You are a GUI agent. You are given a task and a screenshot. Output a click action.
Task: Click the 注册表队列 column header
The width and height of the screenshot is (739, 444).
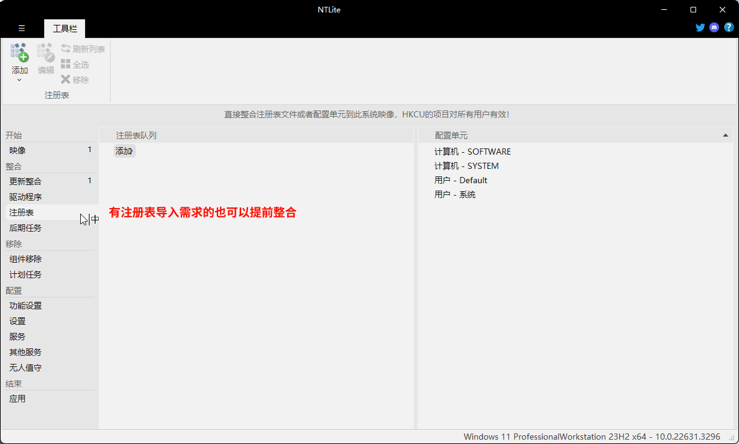[257, 135]
